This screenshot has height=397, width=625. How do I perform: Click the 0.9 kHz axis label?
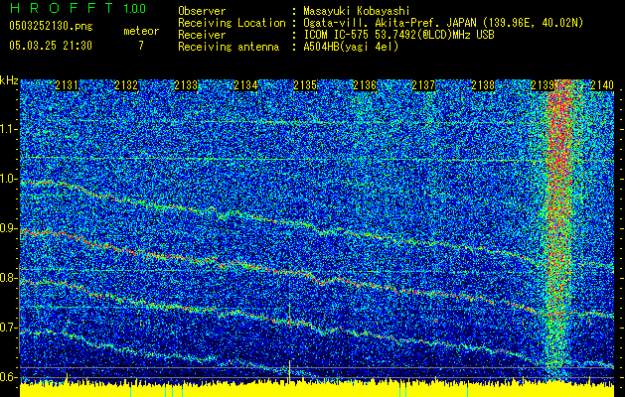click(9, 228)
